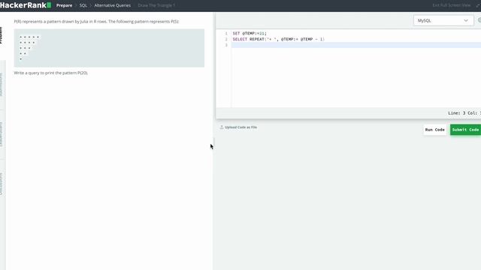The height and width of the screenshot is (270, 481).
Task: Run the code with Run Code
Action: [x=434, y=130]
